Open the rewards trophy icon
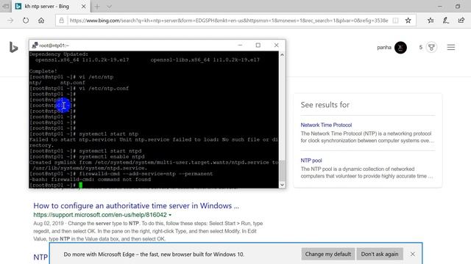471x264 pixels. point(431,47)
